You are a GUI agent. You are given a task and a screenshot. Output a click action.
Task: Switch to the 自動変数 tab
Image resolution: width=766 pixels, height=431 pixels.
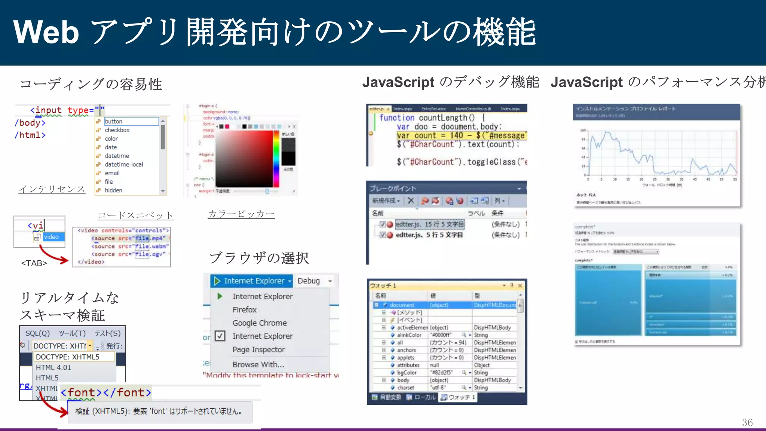(x=386, y=397)
